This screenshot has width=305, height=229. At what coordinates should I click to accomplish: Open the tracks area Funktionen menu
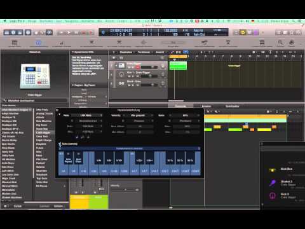144,52
